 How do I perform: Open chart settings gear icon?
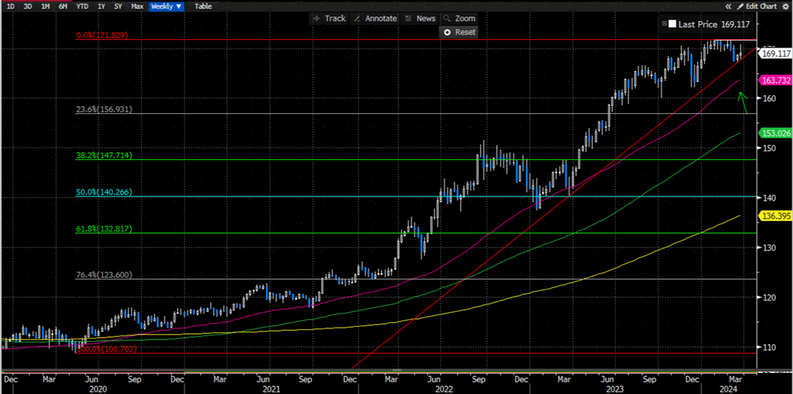coord(784,6)
